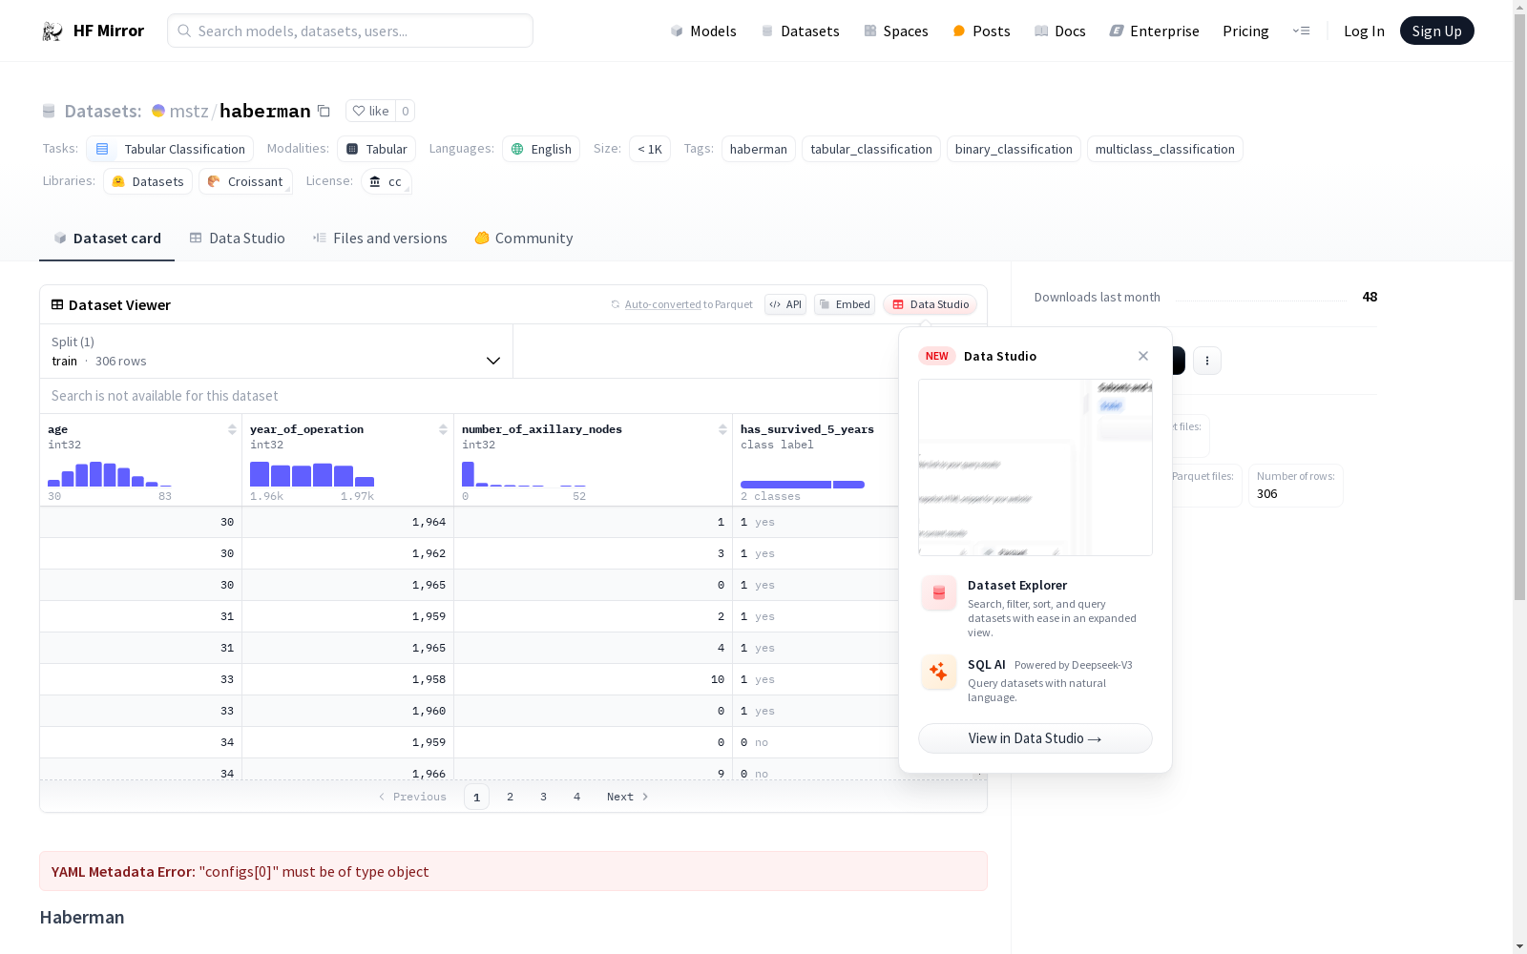Image resolution: width=1527 pixels, height=954 pixels.
Task: Sort by the age column
Action: [232, 429]
